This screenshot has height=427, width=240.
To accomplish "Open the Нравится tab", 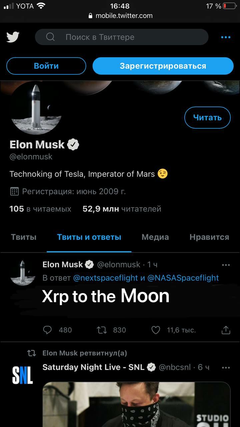I will 209,237.
